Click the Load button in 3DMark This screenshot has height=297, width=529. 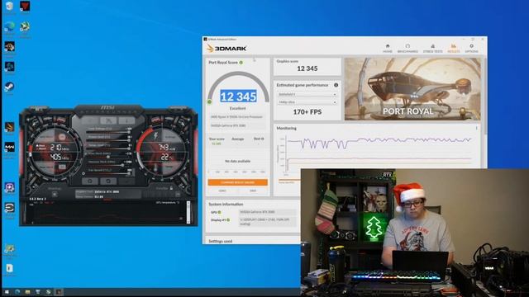point(222,191)
